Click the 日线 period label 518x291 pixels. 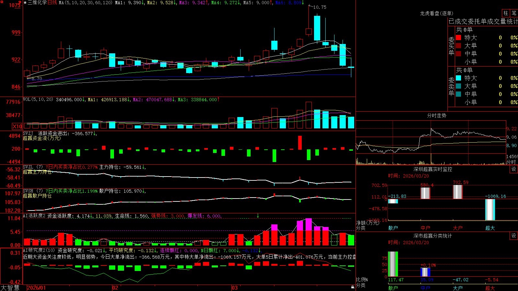52,3
